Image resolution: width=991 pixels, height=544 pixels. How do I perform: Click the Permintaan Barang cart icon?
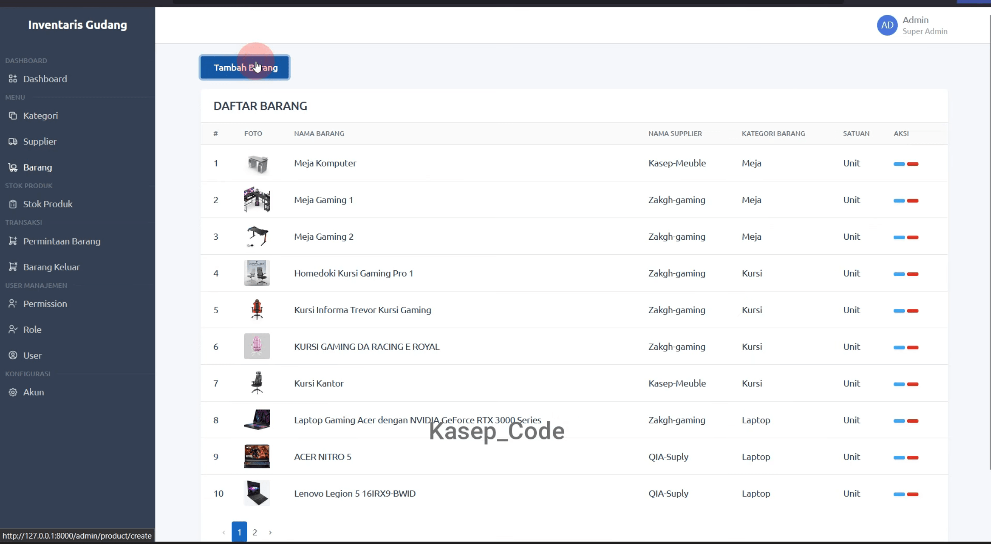tap(13, 241)
